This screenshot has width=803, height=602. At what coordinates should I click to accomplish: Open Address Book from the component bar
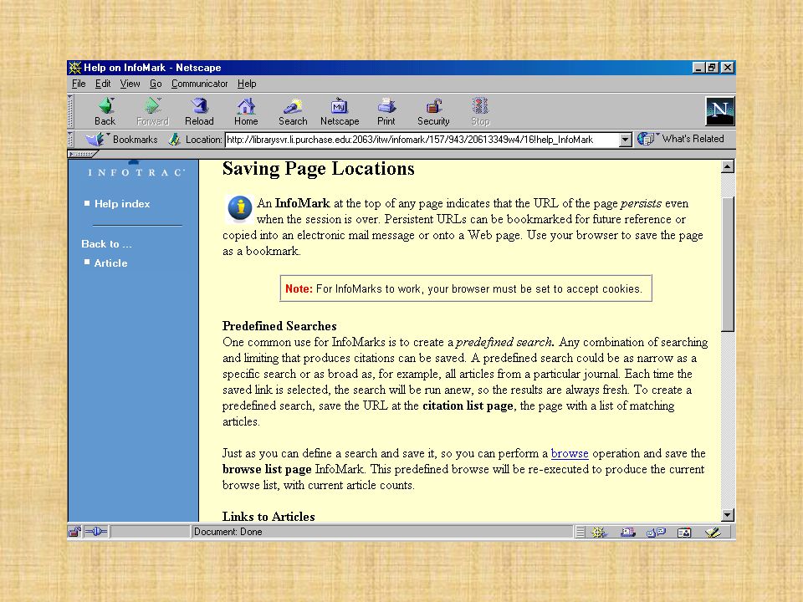(684, 533)
